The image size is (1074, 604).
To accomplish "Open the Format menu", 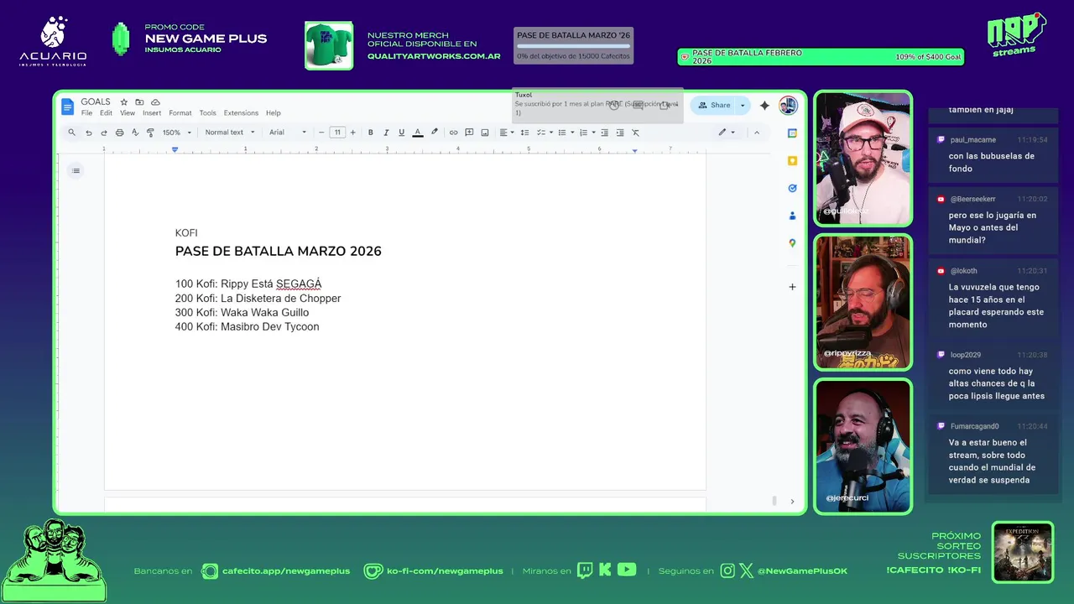I will tap(180, 113).
